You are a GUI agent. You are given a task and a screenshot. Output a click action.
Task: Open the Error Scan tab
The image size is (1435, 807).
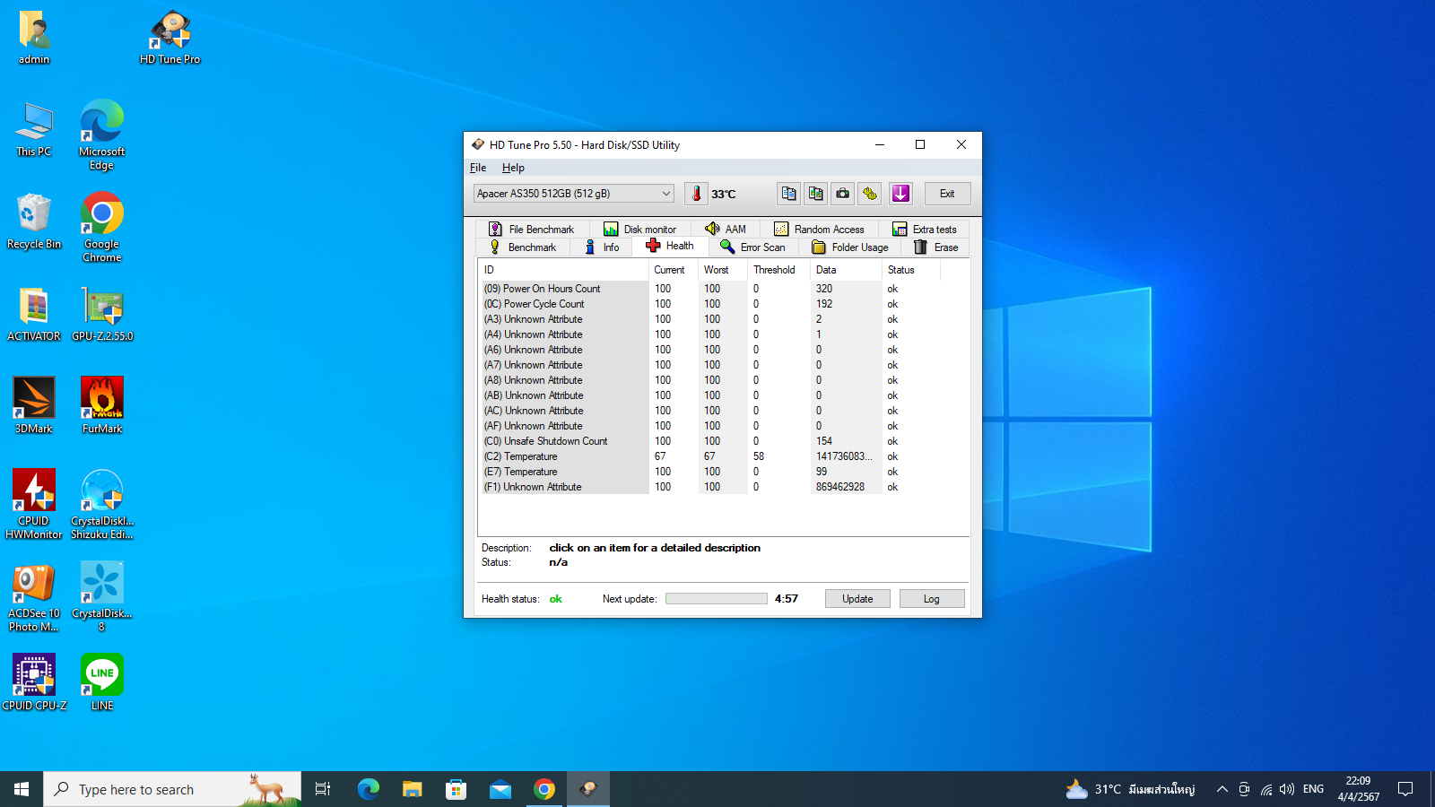point(752,247)
